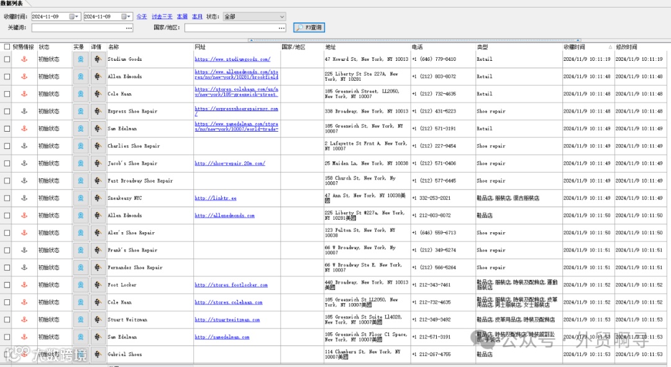671x367 pixels.
Task: Open details icon for Stadium Goods row
Action: pyautogui.click(x=98, y=59)
